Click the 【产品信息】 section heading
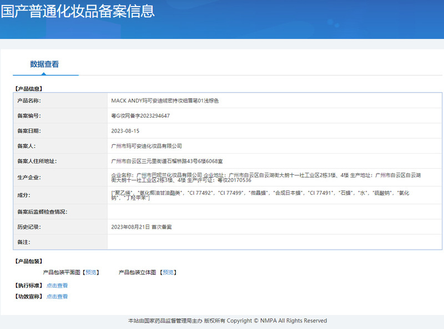The height and width of the screenshot is (329, 444). coord(28,89)
